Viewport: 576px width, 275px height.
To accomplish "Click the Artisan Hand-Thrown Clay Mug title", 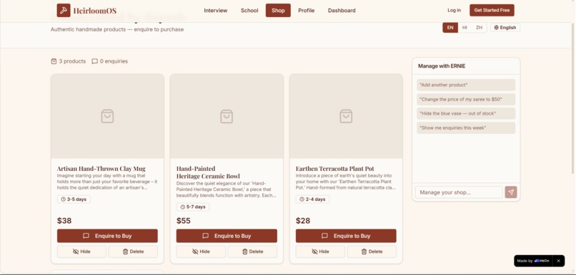I will [101, 169].
